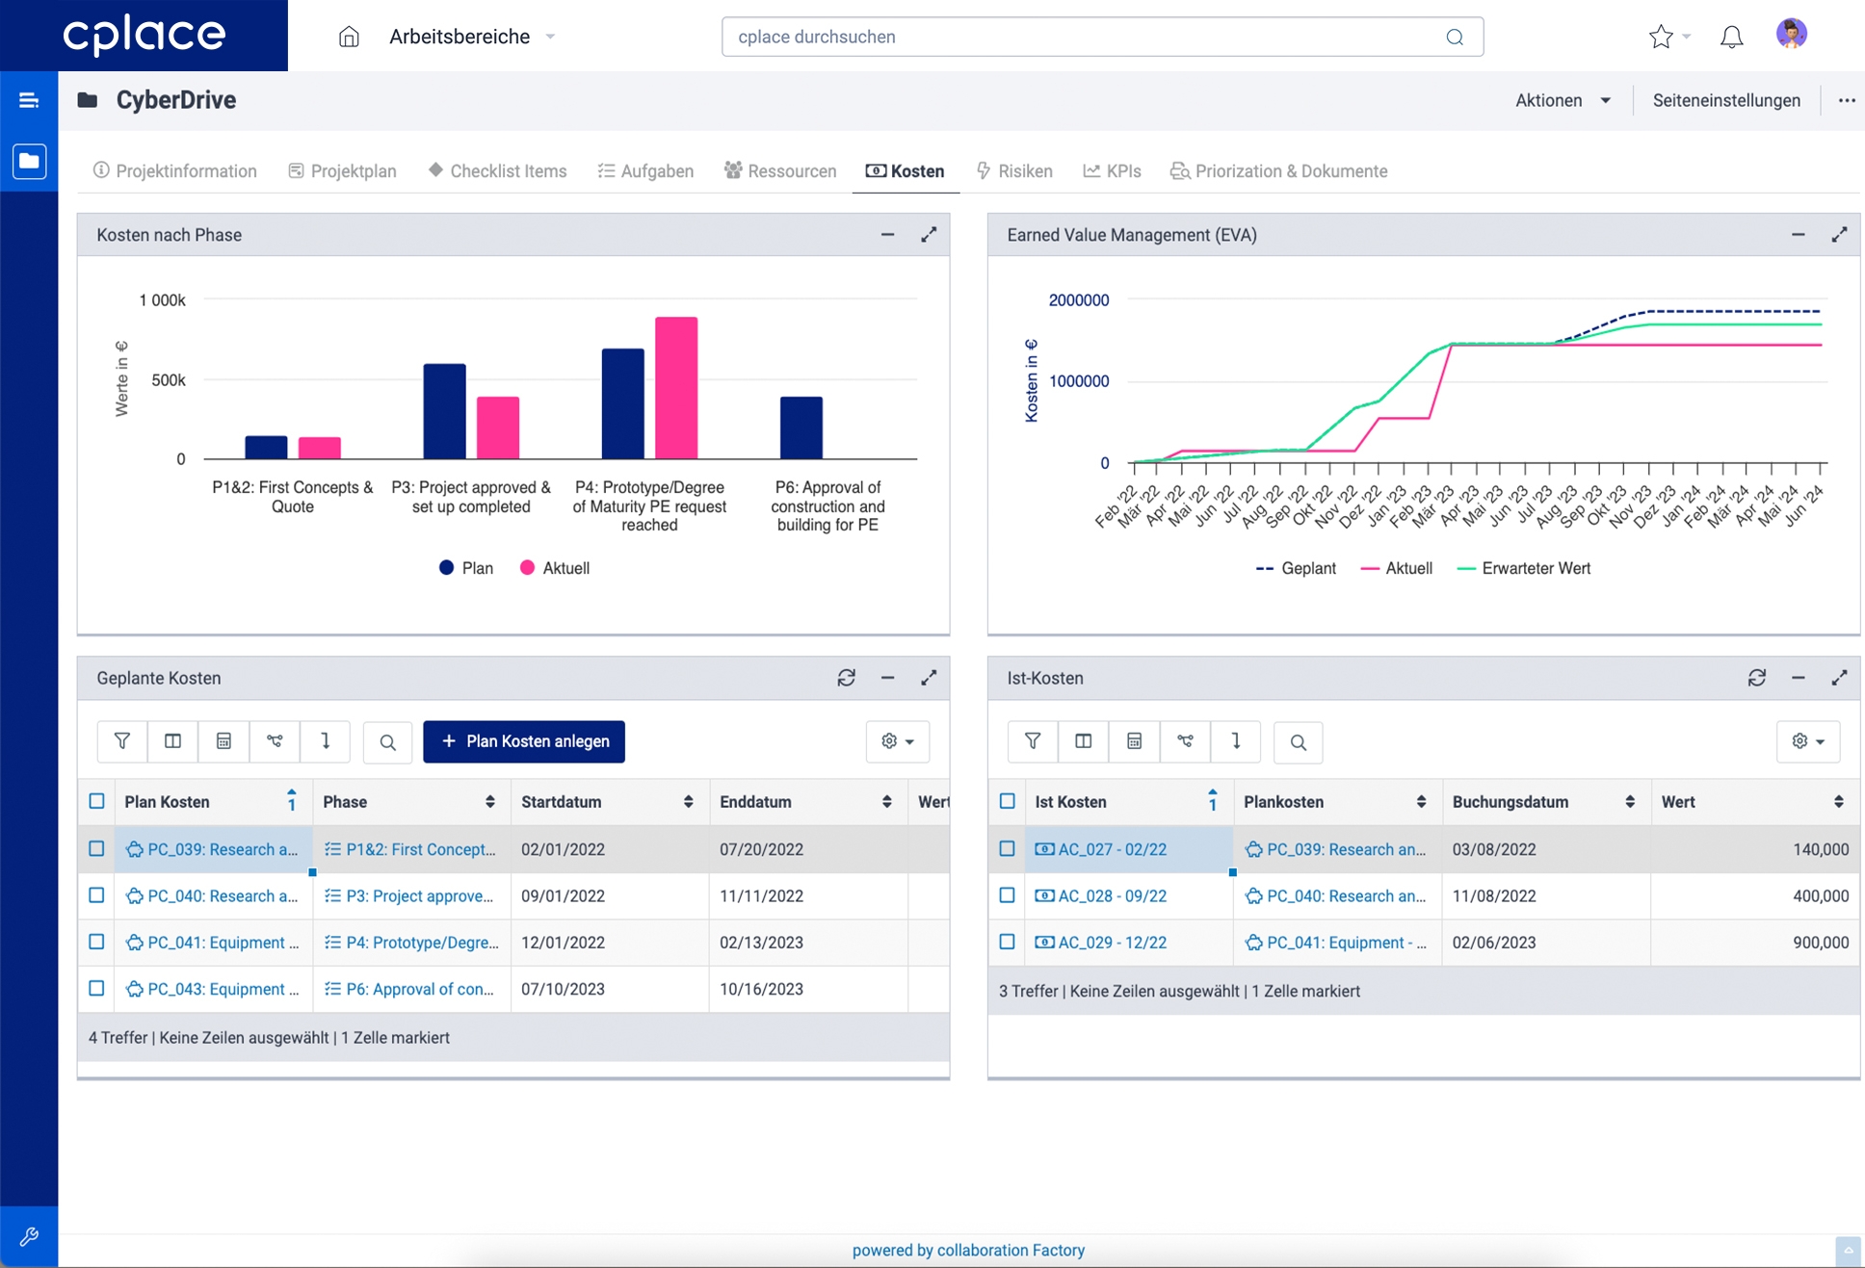
Task: Open the gear settings dropdown in Geplante Kosten
Action: coord(897,741)
